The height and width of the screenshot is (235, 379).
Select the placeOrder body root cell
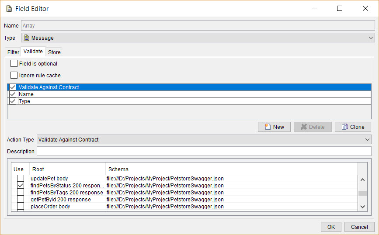(68, 207)
